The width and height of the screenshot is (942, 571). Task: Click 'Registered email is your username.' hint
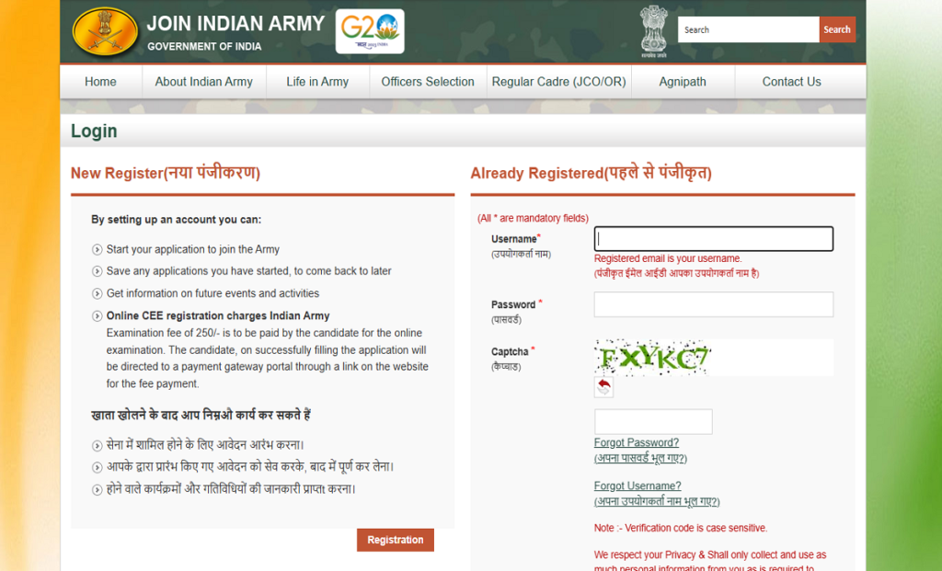click(668, 258)
